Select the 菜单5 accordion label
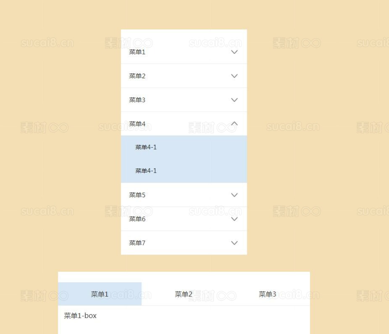The height and width of the screenshot is (334, 389). coord(137,195)
